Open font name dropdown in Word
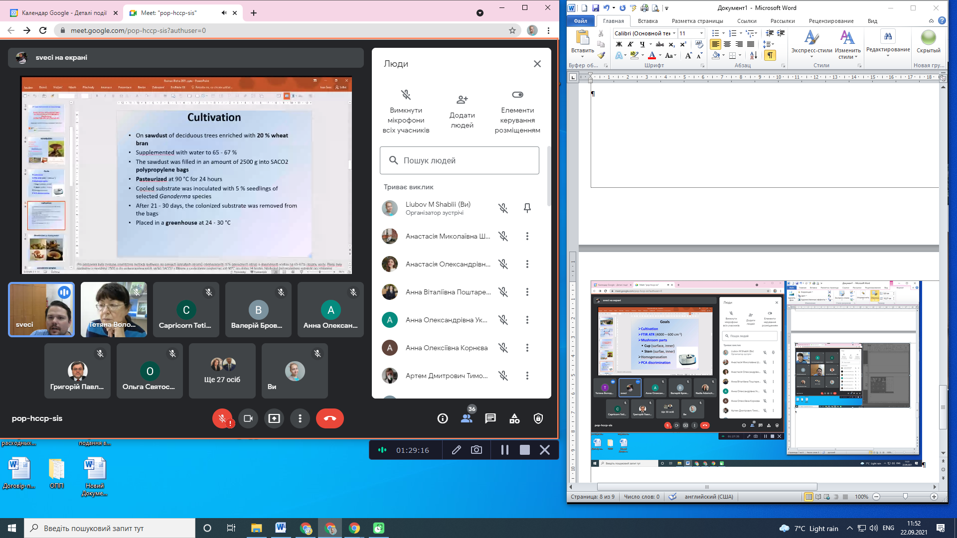Viewport: 957px width, 538px height. pos(674,33)
